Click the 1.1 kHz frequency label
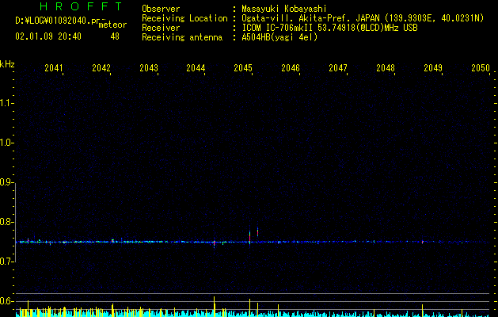Screen dimensions: 498x317 coord(6,103)
